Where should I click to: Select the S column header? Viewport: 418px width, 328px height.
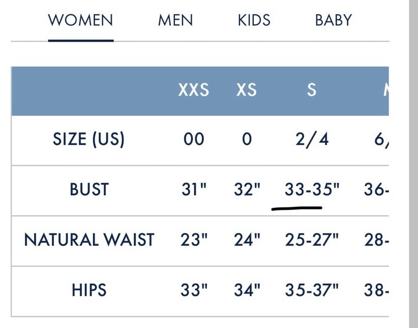312,90
